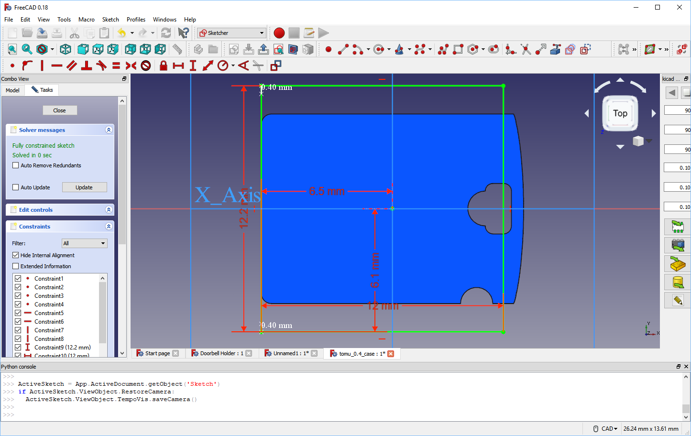The width and height of the screenshot is (691, 436).
Task: Enable the Auto Update checkbox
Action: click(x=16, y=187)
